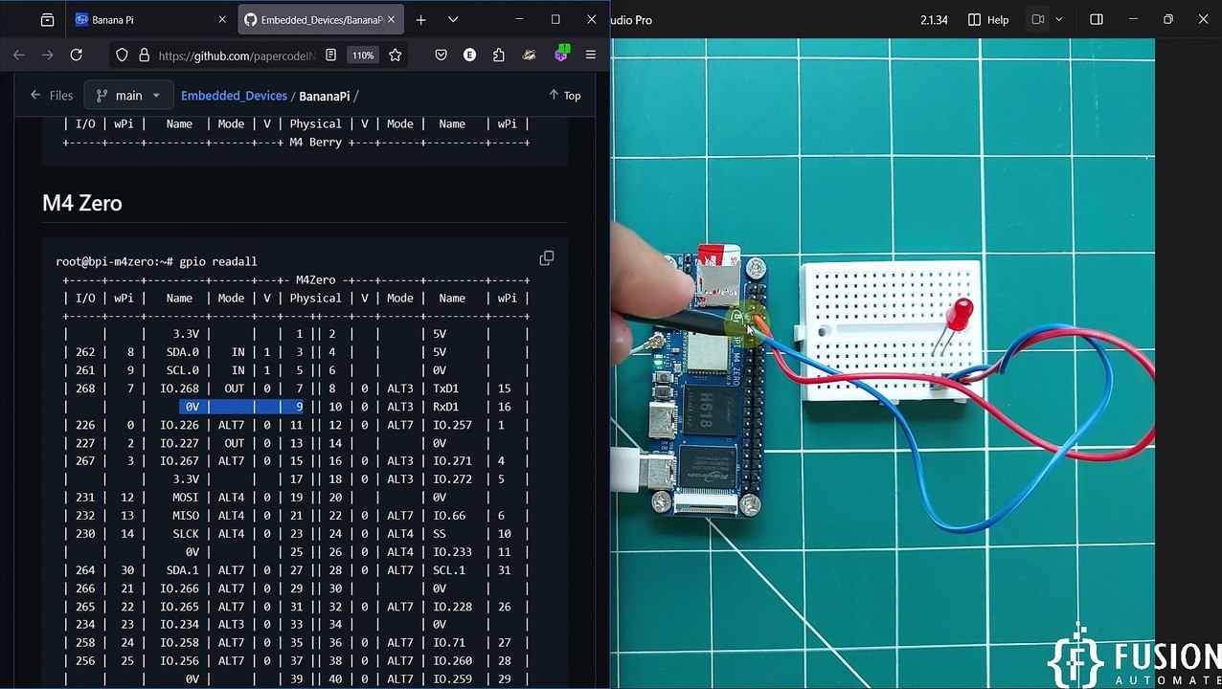
Task: Click the TxD1 name cell
Action: [445, 389]
